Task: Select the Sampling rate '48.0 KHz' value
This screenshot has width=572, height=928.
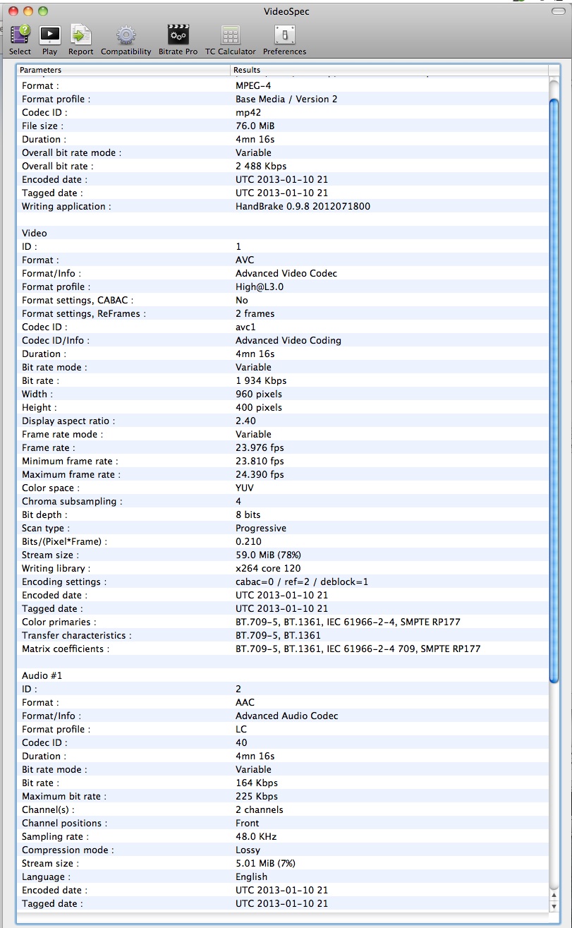Action: click(x=256, y=836)
